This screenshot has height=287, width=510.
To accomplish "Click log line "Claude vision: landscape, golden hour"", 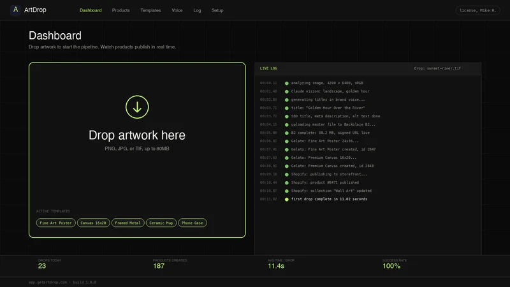I will click(330, 91).
